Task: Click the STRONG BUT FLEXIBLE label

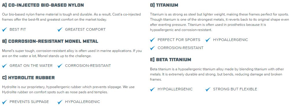Action: point(235,89)
